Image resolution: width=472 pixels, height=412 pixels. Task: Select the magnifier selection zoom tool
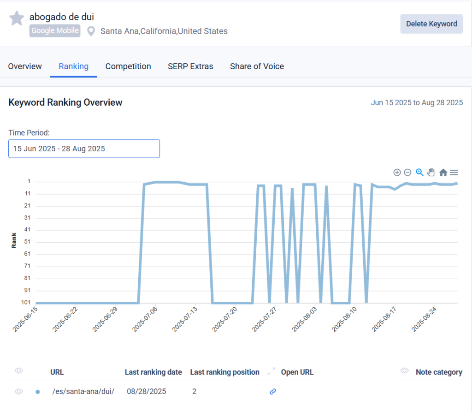[x=419, y=173]
